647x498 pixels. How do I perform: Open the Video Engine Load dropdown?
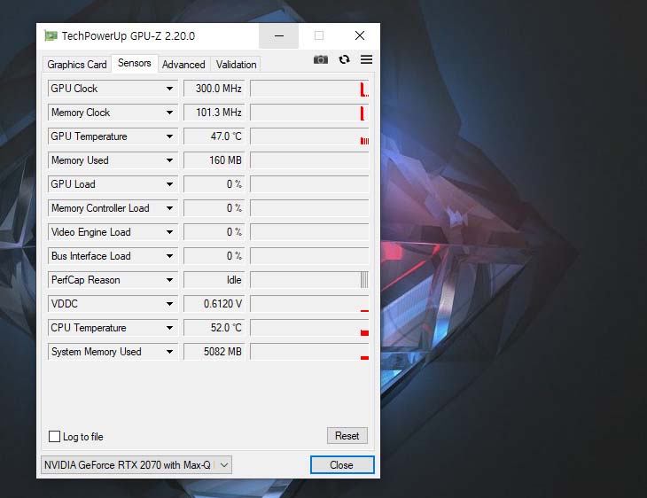pos(169,232)
